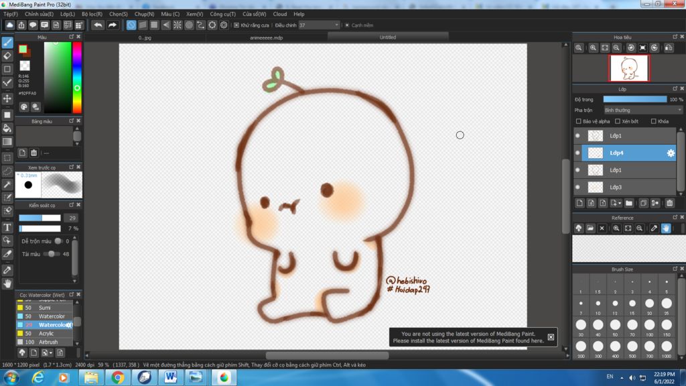Open the EN language selector in the taskbar

[610, 377]
